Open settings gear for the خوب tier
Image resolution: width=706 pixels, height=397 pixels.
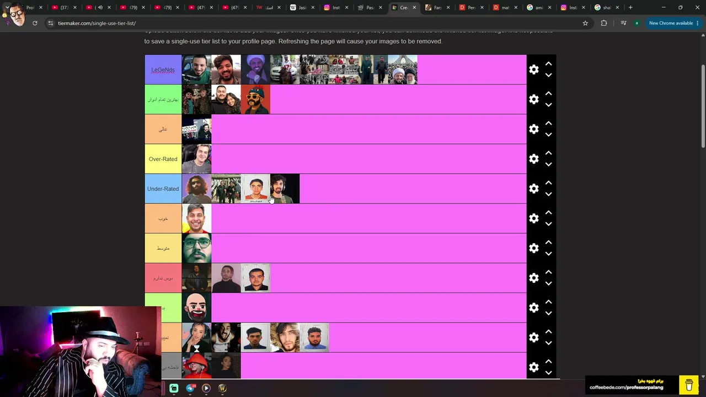click(x=533, y=218)
